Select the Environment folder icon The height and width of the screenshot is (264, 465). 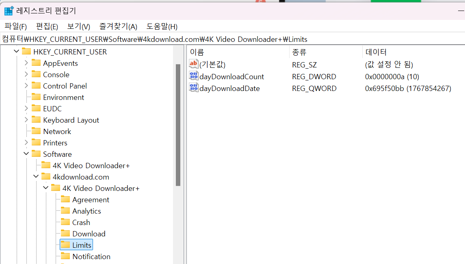[36, 97]
